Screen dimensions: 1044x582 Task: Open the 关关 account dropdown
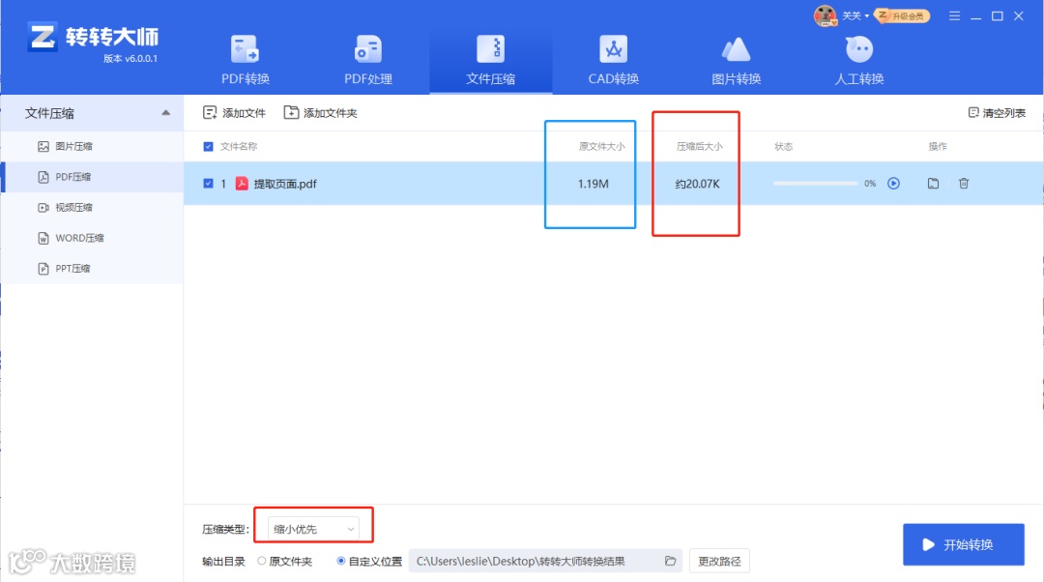tap(855, 16)
